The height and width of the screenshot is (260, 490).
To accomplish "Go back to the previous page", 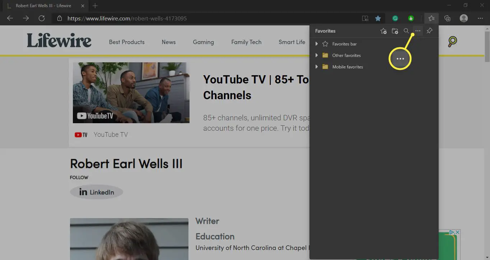I will tap(10, 18).
